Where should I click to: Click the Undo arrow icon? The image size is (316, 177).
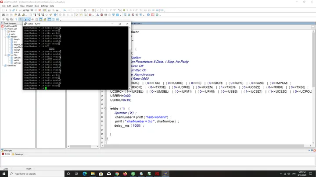point(65,10)
